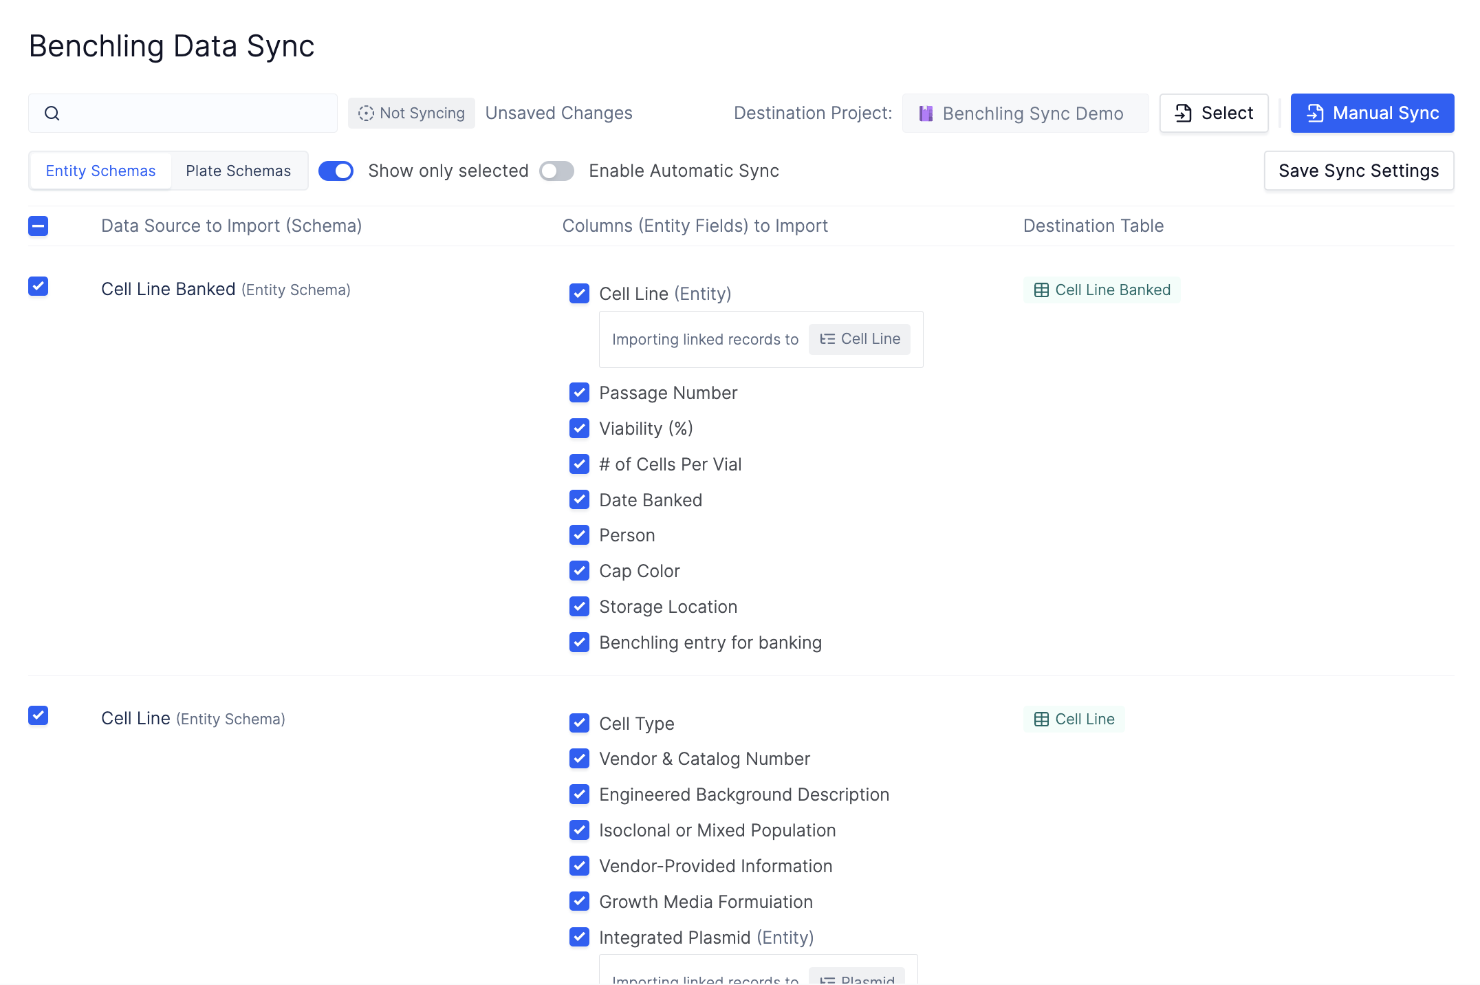The width and height of the screenshot is (1480, 985).
Task: Enable the Automatic Sync toggle
Action: click(557, 171)
